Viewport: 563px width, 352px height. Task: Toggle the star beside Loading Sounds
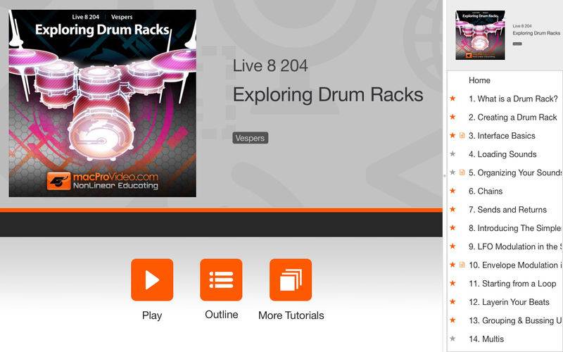coord(453,154)
